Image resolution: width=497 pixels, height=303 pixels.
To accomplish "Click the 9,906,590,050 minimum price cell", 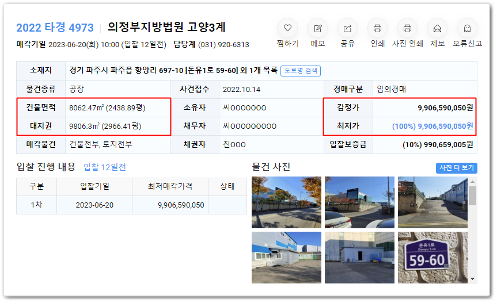I will coord(170,205).
